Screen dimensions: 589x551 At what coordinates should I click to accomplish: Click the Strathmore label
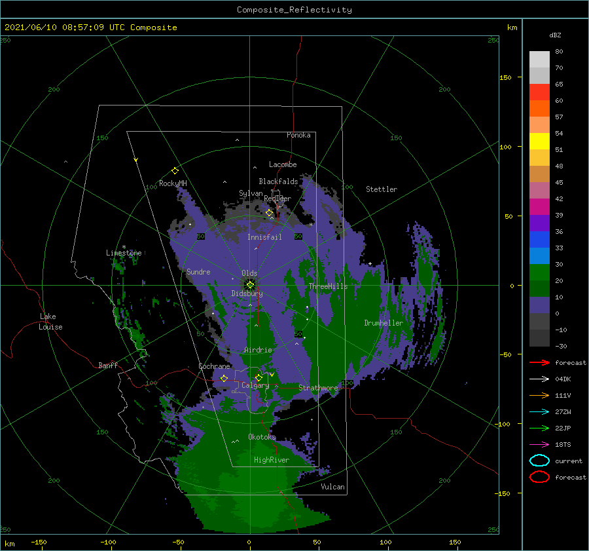coord(318,388)
